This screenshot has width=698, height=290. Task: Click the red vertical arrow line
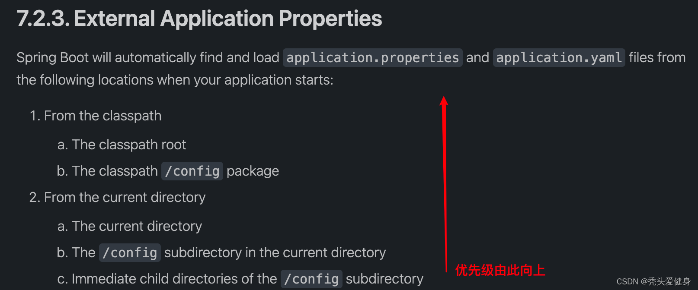445,186
